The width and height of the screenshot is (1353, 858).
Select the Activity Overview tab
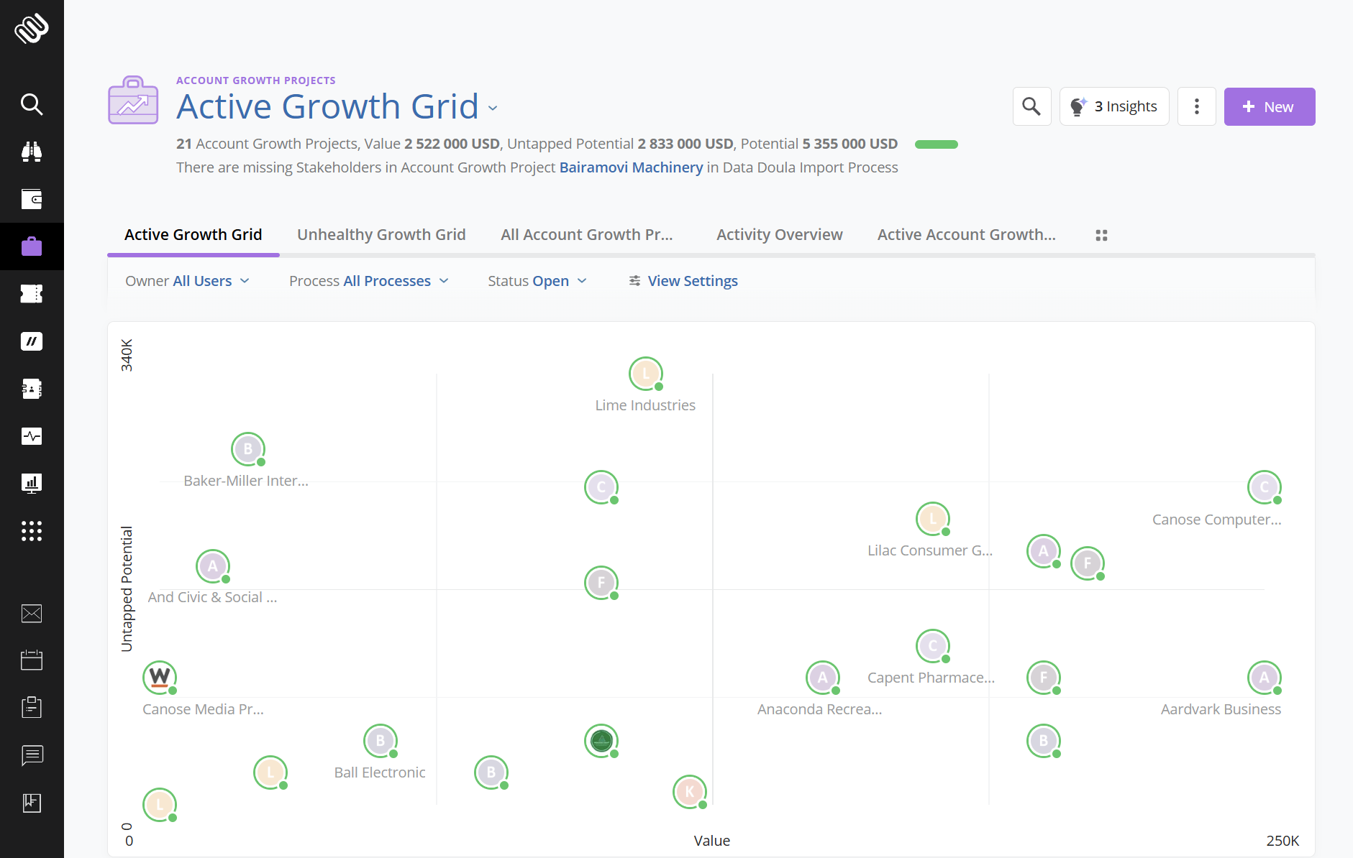779,234
